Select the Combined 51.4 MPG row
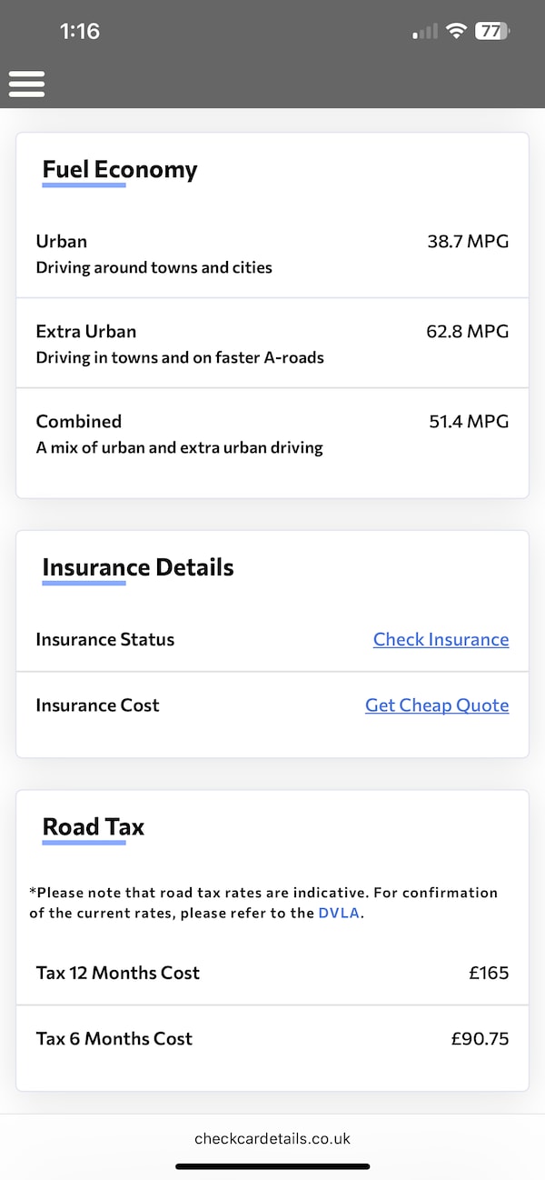The image size is (545, 1180). [x=272, y=433]
